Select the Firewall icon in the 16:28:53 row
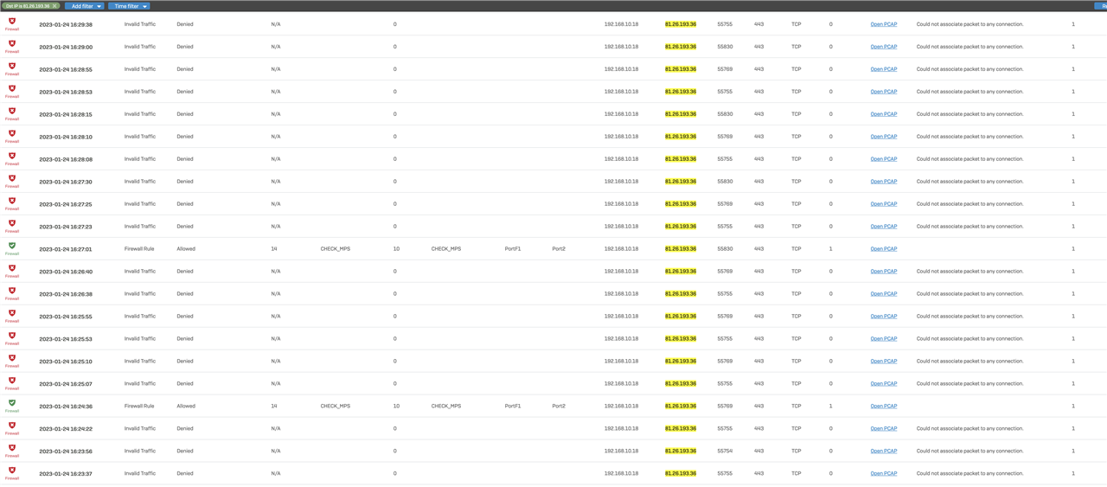 coord(12,91)
